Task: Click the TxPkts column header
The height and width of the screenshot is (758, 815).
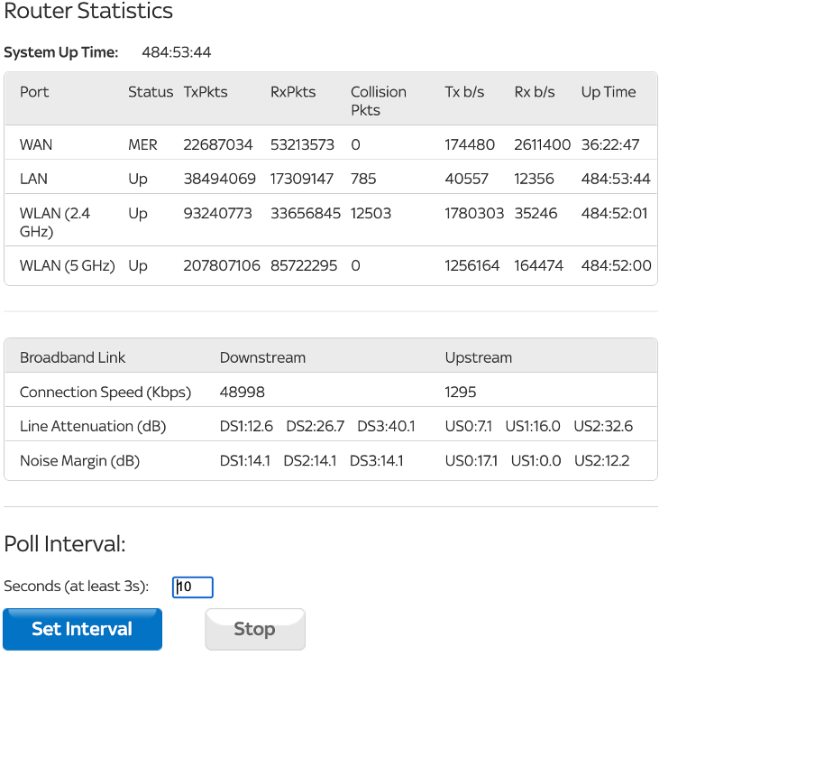Action: (x=206, y=92)
